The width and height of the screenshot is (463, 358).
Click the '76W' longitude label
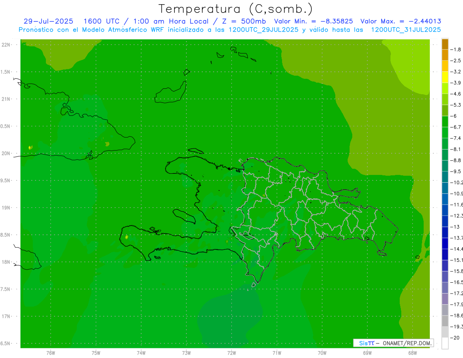coord(51,353)
